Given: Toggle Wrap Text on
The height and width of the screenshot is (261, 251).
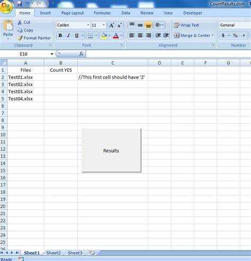Looking at the screenshot, I should [186, 25].
